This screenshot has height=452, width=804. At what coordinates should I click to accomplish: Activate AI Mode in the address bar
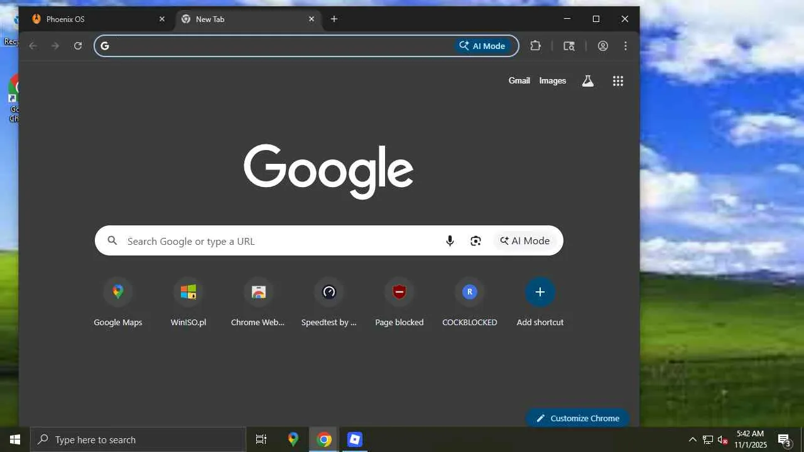[x=482, y=46]
